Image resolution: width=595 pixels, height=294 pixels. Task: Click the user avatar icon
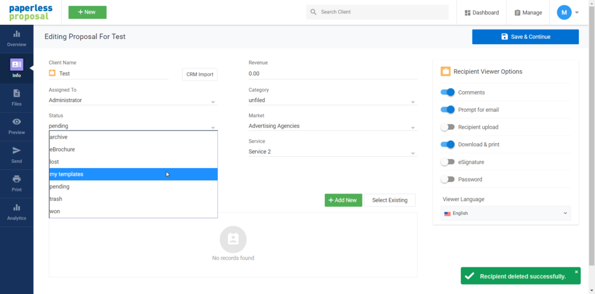[x=564, y=12]
